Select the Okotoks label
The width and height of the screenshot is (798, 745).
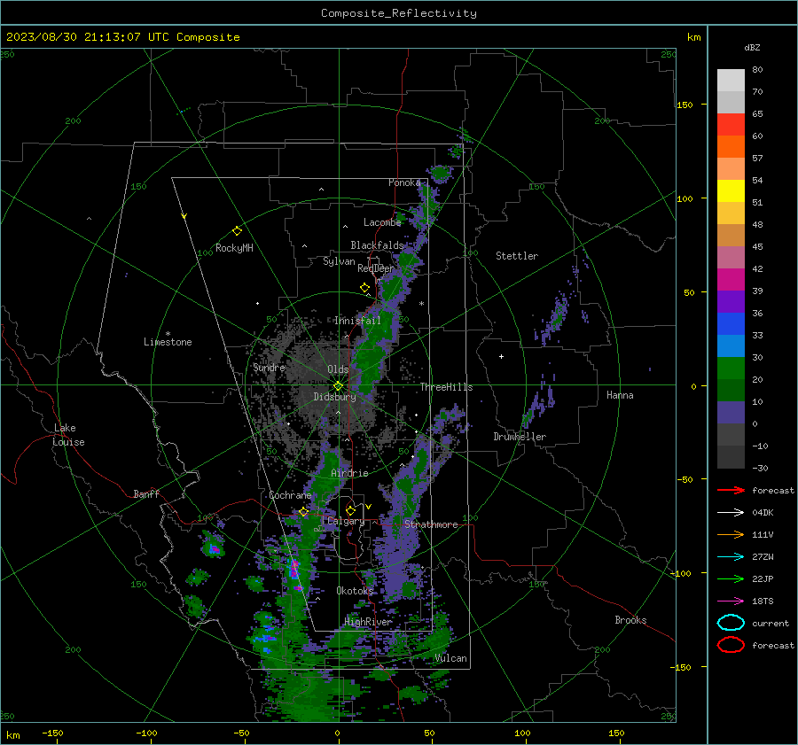pyautogui.click(x=355, y=591)
